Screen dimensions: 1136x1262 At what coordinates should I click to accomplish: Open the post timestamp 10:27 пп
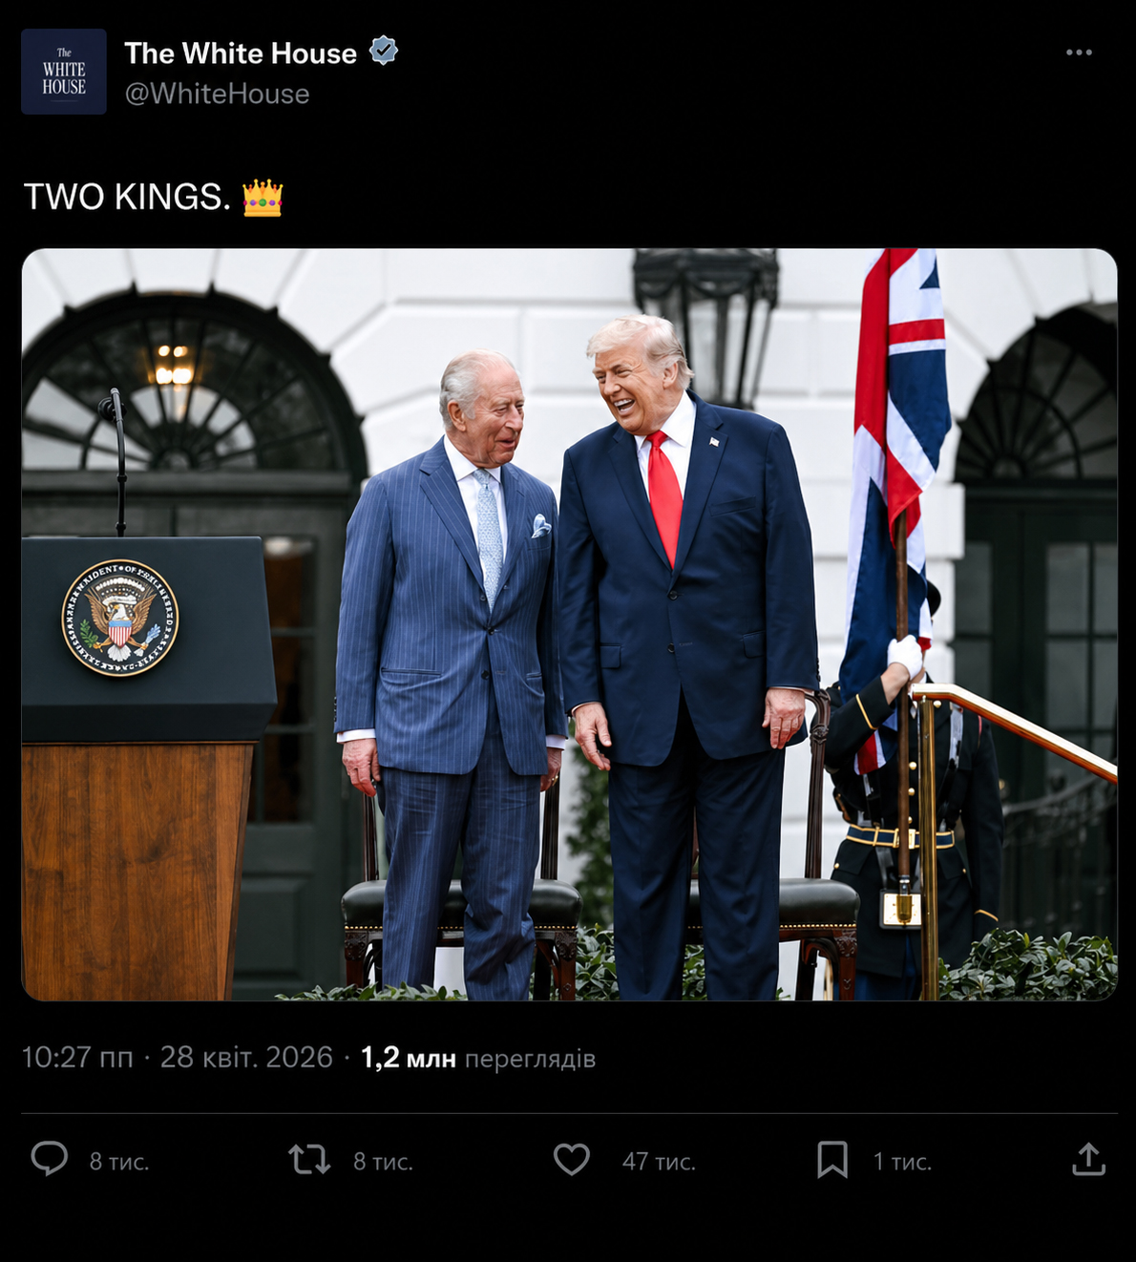point(77,1058)
